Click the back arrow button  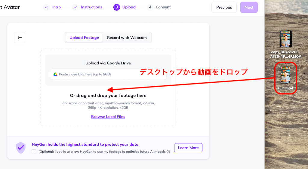point(20,38)
